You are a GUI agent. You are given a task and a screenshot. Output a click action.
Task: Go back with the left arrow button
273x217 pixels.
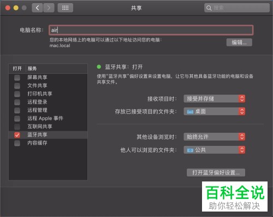point(37,8)
